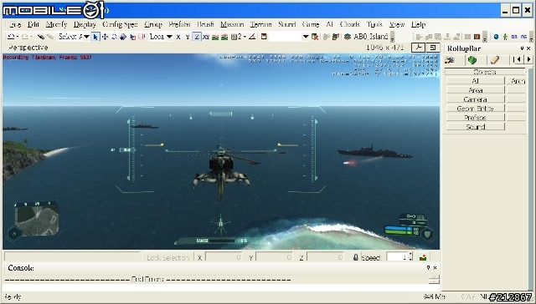The width and height of the screenshot is (536, 304).
Task: Activate the rotate object tool
Action: pos(114,37)
